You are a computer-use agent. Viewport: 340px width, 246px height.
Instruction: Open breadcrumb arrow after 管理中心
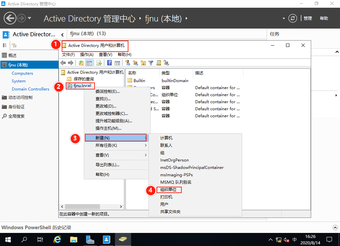140,18
